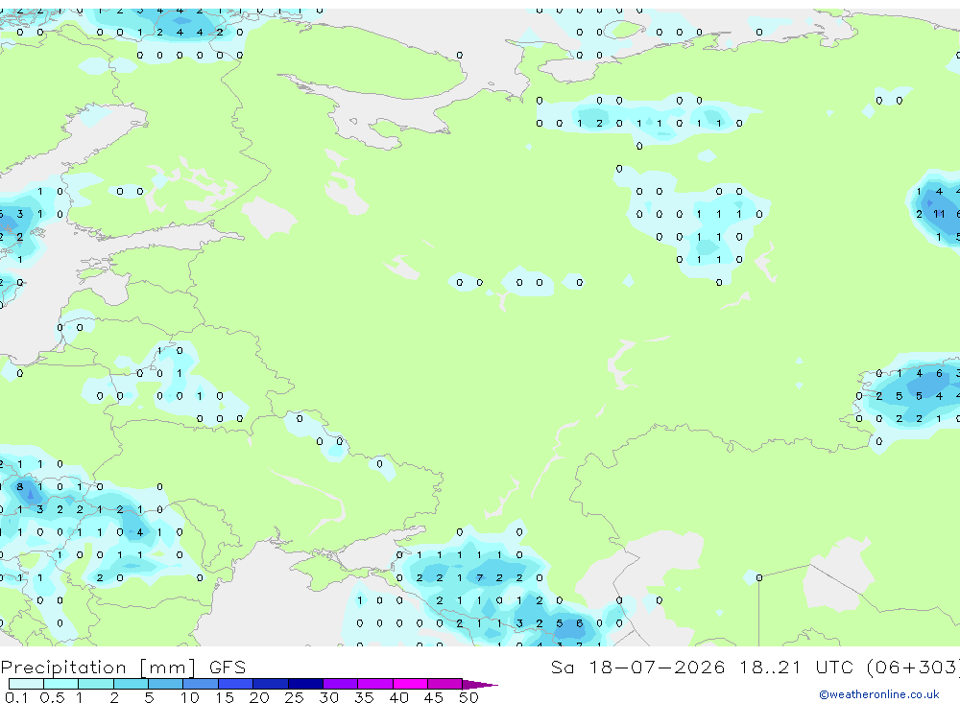
Task: Click the forecast date 'Sa 18-07-2026' text
Action: click(638, 667)
